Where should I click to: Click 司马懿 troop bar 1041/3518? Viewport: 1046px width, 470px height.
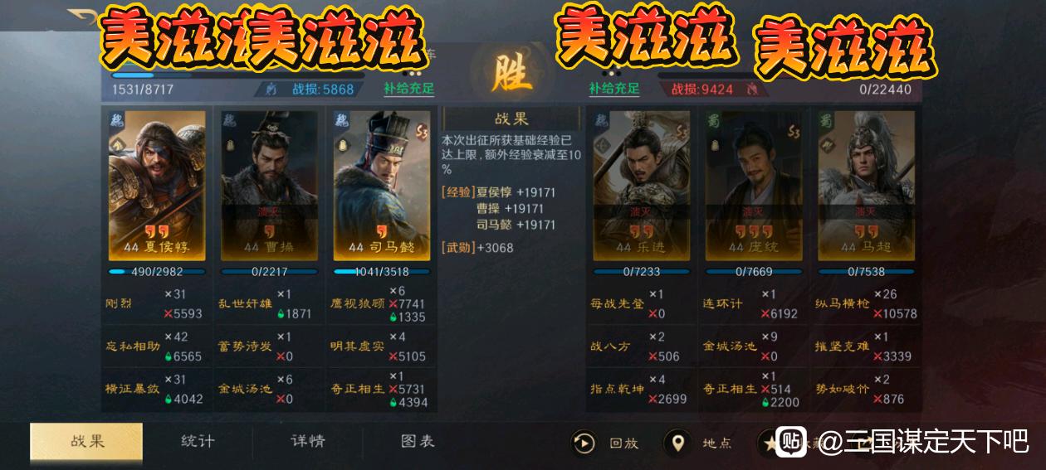pos(382,271)
